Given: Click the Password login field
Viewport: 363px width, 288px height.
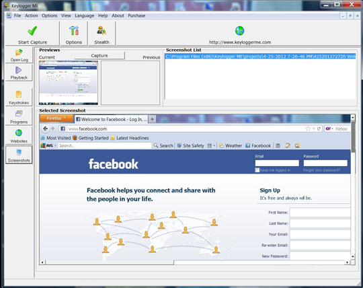Looking at the screenshot, I should 325,163.
